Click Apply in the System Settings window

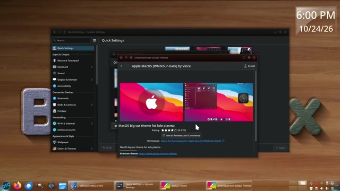pos(280,147)
